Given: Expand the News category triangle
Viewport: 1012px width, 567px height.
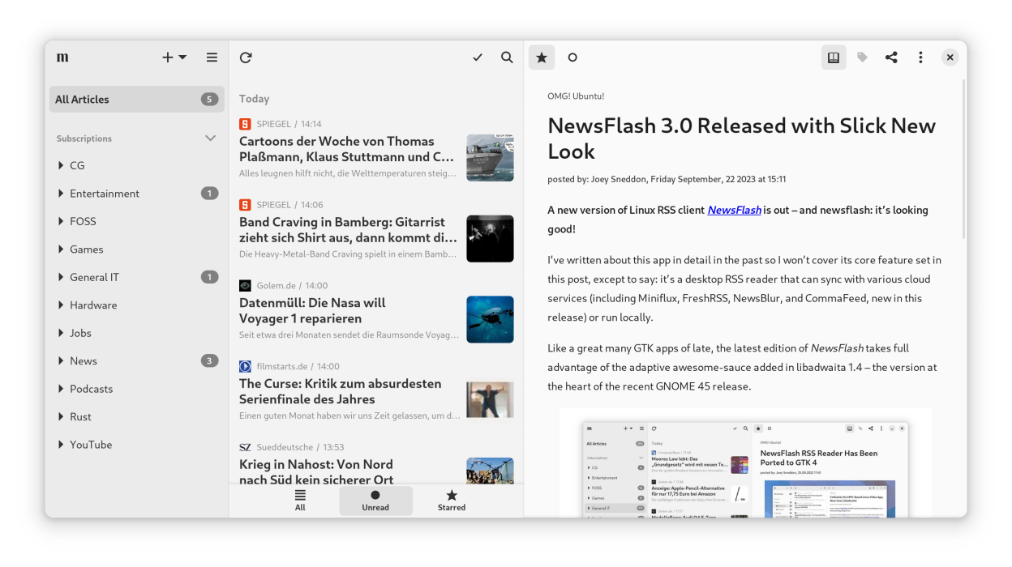Looking at the screenshot, I should [x=61, y=361].
